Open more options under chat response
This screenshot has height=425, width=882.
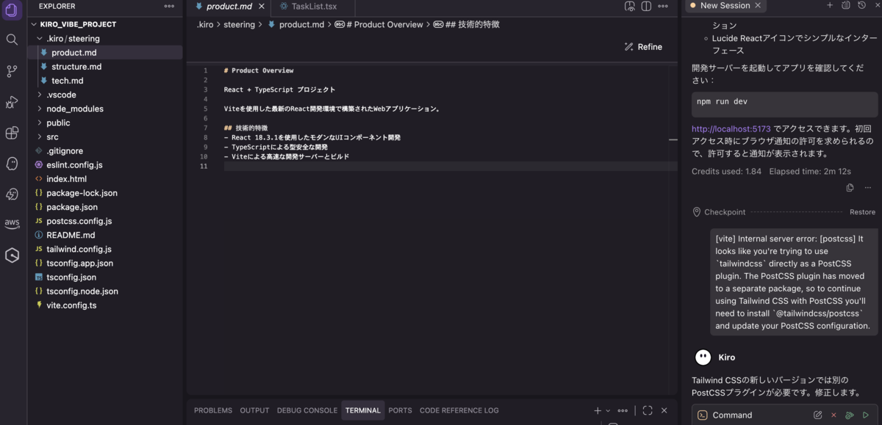[x=868, y=188]
